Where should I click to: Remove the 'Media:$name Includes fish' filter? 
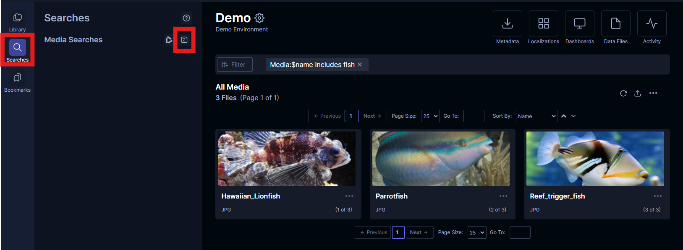pos(360,64)
